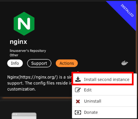
Task: Click the money bill donate icon
Action: 78,112
